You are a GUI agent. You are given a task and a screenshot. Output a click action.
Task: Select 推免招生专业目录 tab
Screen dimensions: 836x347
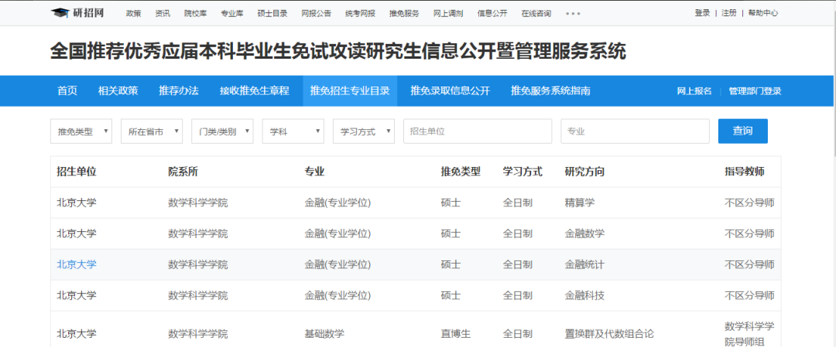pyautogui.click(x=350, y=91)
